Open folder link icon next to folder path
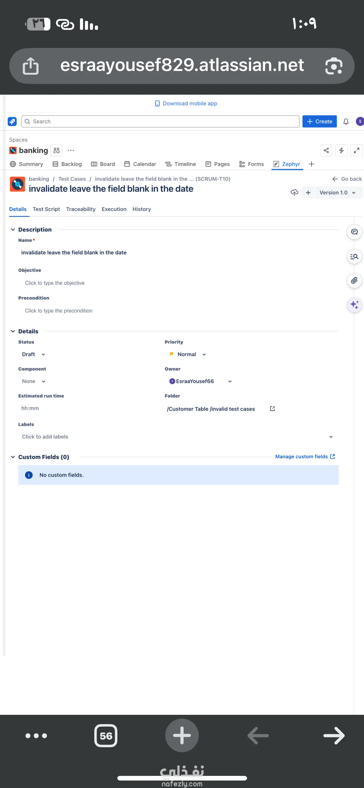Viewport: 364px width, 788px height. 272,409
